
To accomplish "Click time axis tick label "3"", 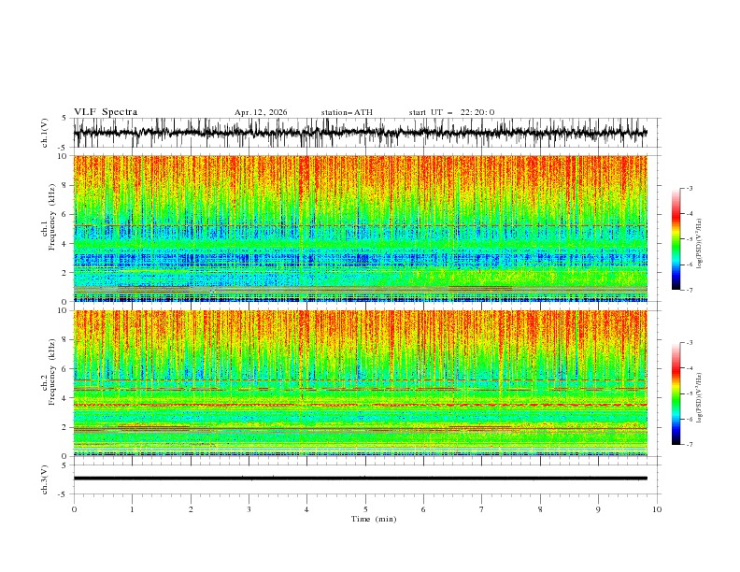I will pos(249,509).
